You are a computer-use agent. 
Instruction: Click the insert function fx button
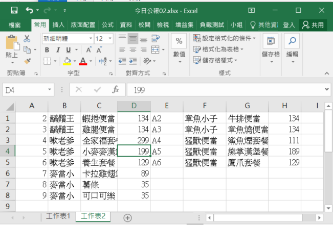[x=115, y=90]
